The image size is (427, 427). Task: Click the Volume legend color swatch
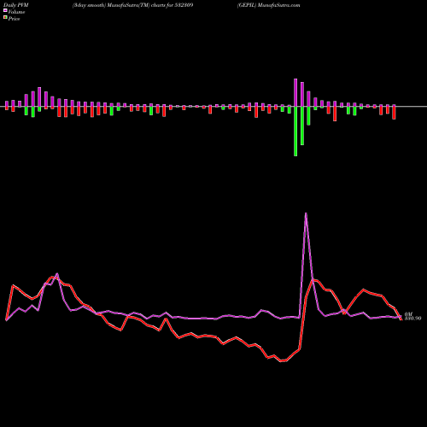coord(5,10)
